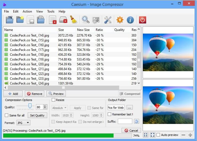Click the Quality slider handle
Image resolution: width=197 pixels, height=141 pixels.
[30, 106]
